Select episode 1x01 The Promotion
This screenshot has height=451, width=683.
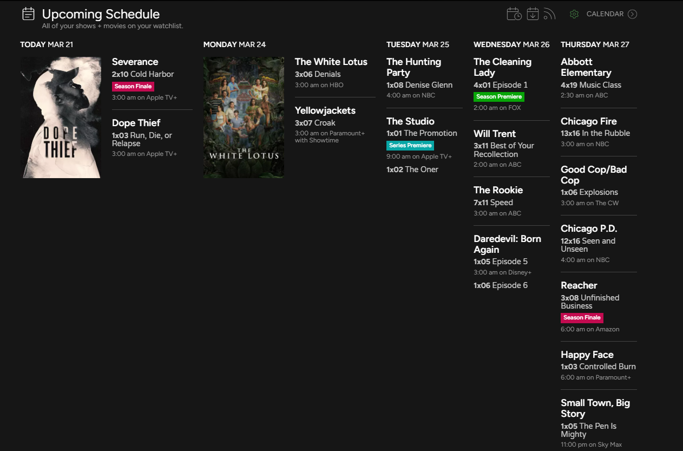pyautogui.click(x=422, y=133)
